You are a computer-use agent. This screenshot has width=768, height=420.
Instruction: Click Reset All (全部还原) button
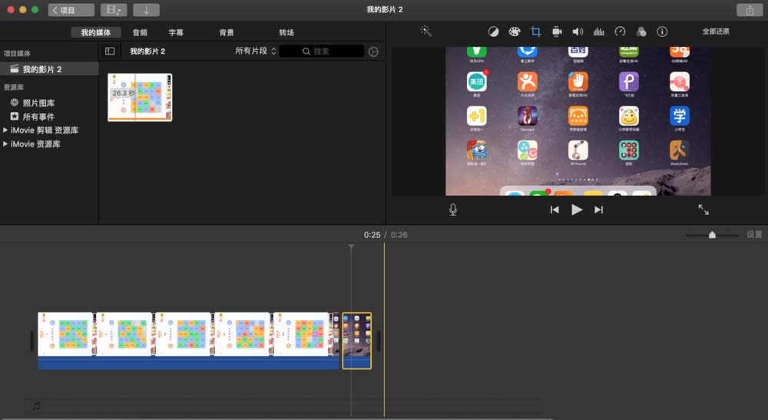(716, 31)
